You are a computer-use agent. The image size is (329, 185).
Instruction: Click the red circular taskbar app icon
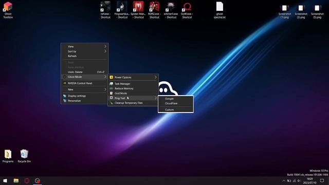coord(27,180)
